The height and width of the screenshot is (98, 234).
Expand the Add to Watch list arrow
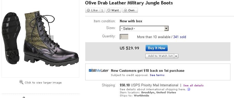(x=176, y=56)
